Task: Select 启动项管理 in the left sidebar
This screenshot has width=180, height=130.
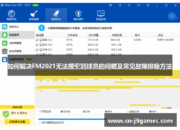Action: pyautogui.click(x=17, y=51)
